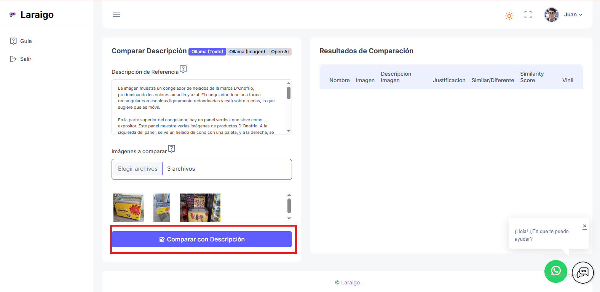
Task: Enter fullscreen mode via the fullscreen icon
Action: (528, 15)
